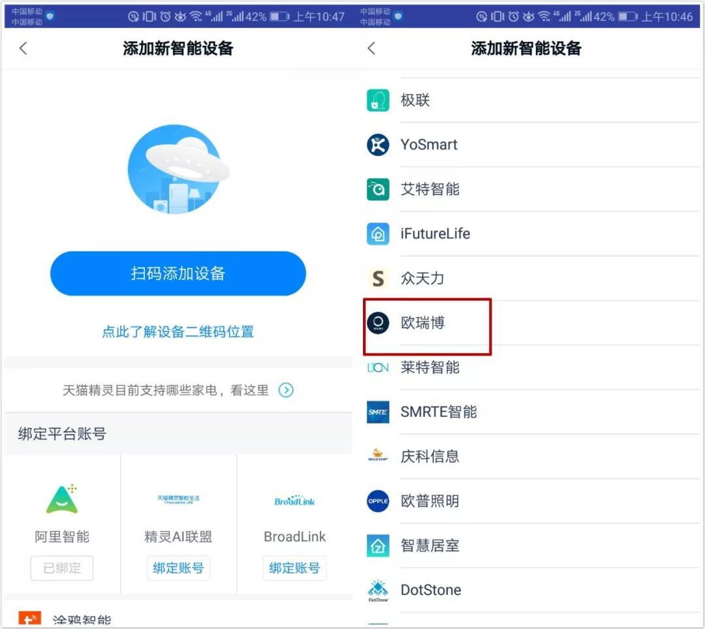Expand supported appliances circled arrow
Screen dimensions: 705x629
pos(286,390)
